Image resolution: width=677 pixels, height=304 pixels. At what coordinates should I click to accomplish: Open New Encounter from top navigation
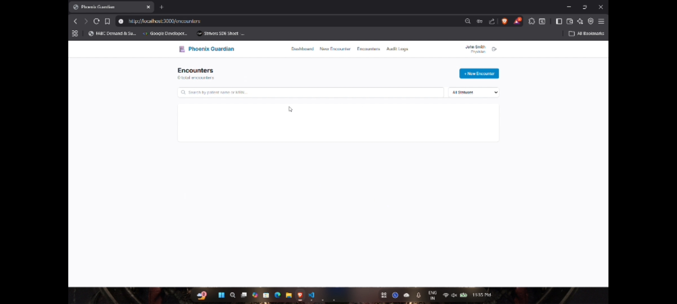tap(335, 49)
